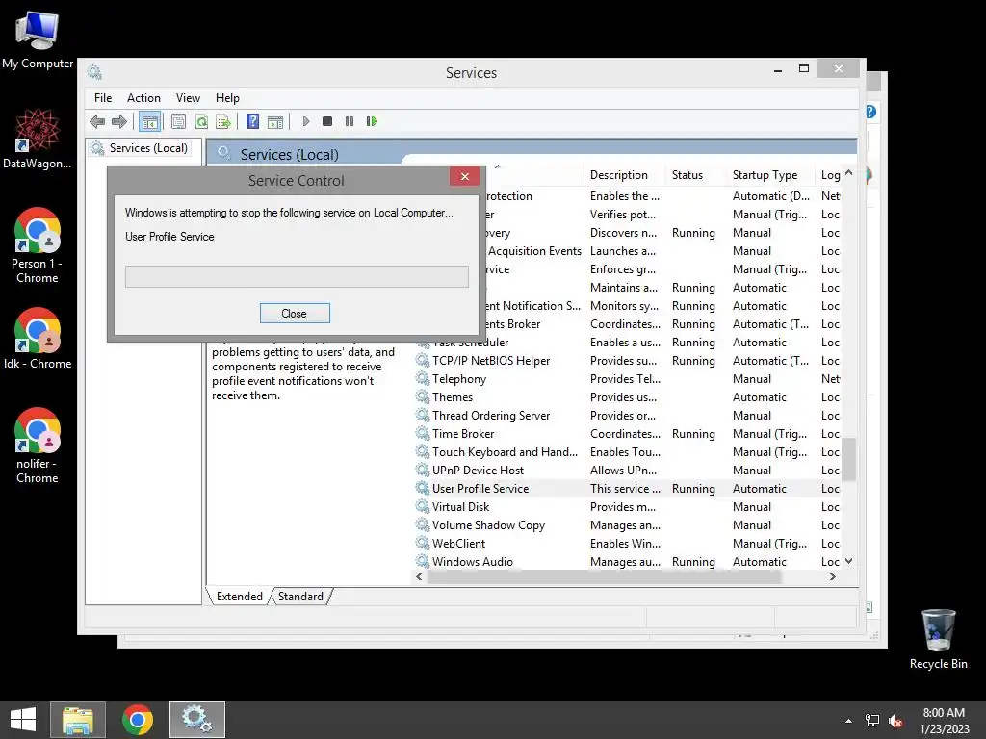Toggle Show/Hide Console Tree toolbar icon

coord(149,121)
